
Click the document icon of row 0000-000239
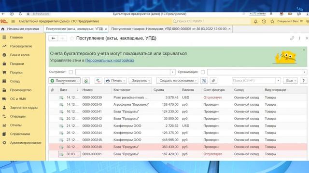61,98
